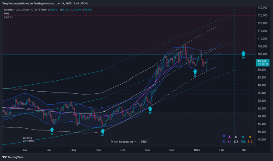Click the cyan up arrow labeled 63
273x161 pixels.
click(x=103, y=131)
